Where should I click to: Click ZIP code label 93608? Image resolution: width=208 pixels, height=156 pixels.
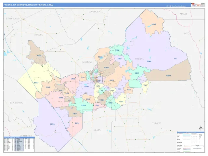(61, 98)
